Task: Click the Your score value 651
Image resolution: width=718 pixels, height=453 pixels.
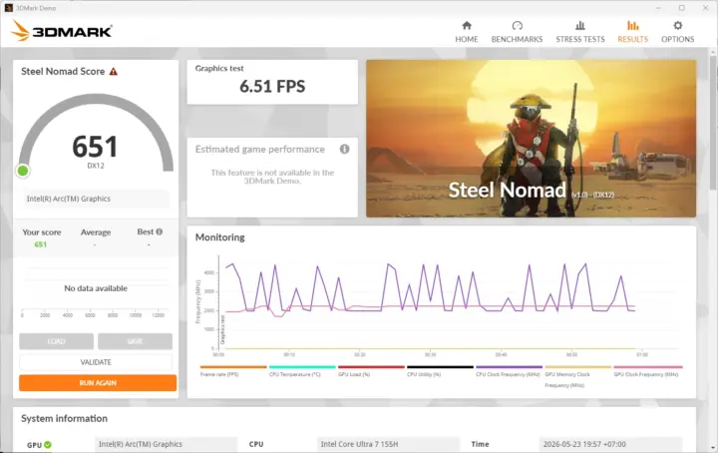Action: point(40,244)
